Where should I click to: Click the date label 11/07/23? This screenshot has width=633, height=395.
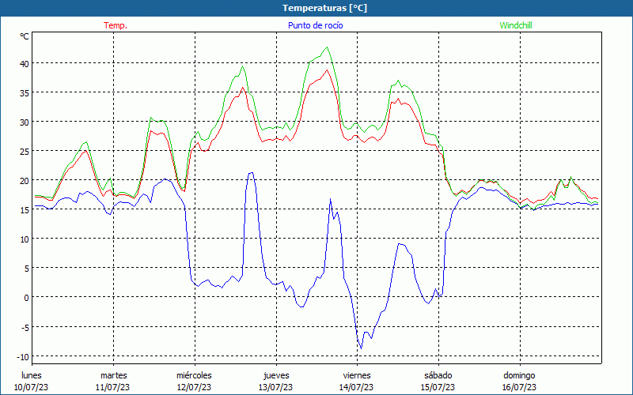point(112,387)
